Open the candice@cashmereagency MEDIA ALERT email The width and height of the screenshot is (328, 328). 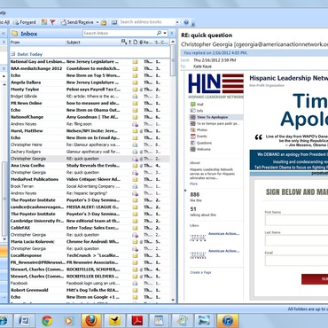pos(90,207)
